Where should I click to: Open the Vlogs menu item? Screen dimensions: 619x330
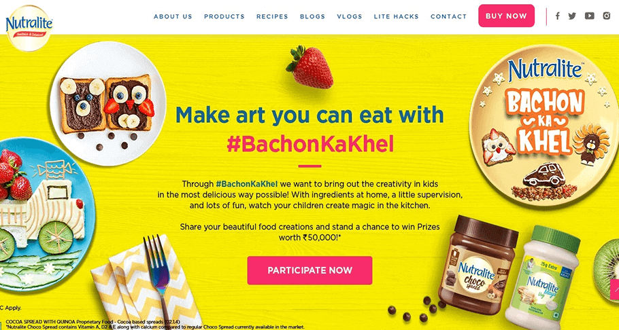point(350,16)
